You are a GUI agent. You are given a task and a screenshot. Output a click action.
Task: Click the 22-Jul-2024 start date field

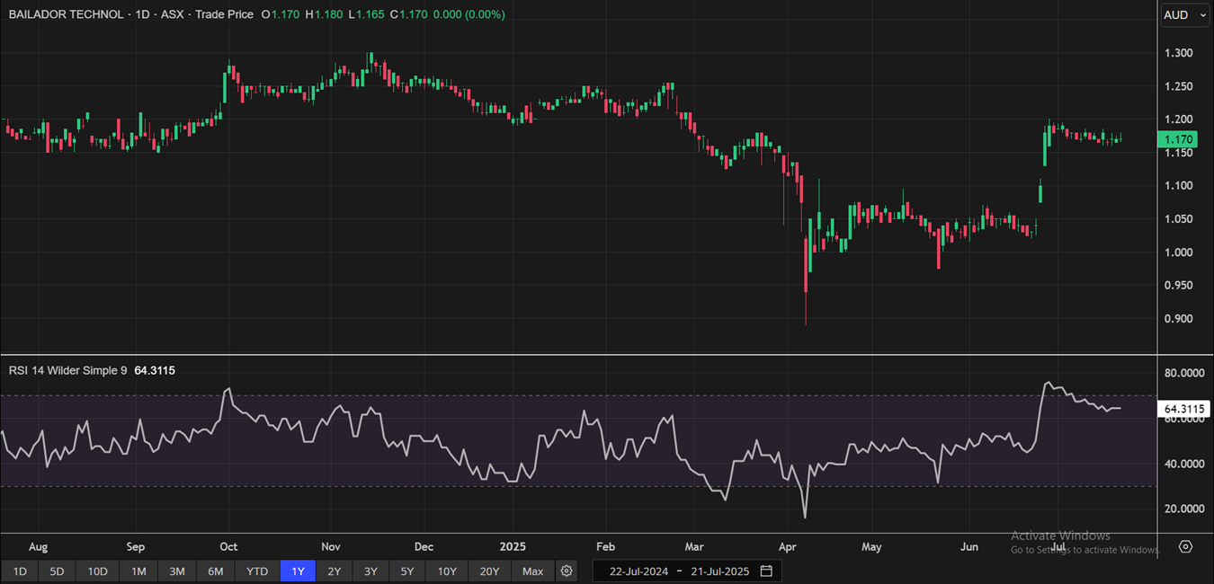638,571
